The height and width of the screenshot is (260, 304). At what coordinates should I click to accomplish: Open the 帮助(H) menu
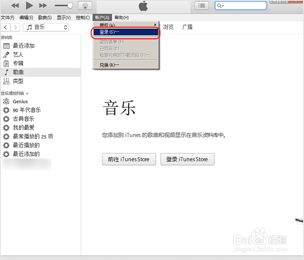click(x=122, y=18)
